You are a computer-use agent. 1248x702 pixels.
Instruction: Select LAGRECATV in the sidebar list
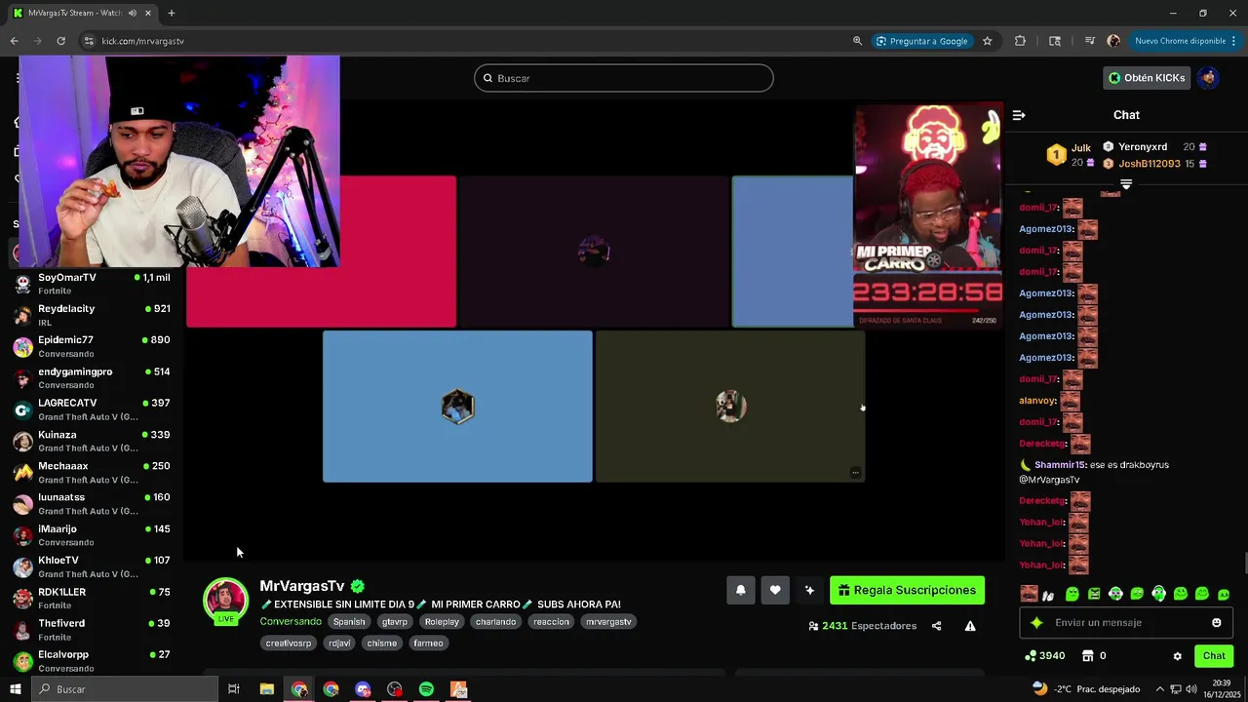click(92, 409)
